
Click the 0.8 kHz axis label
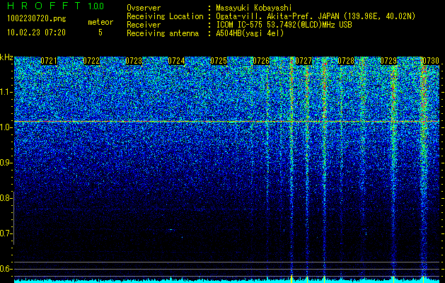pyautogui.click(x=6, y=198)
